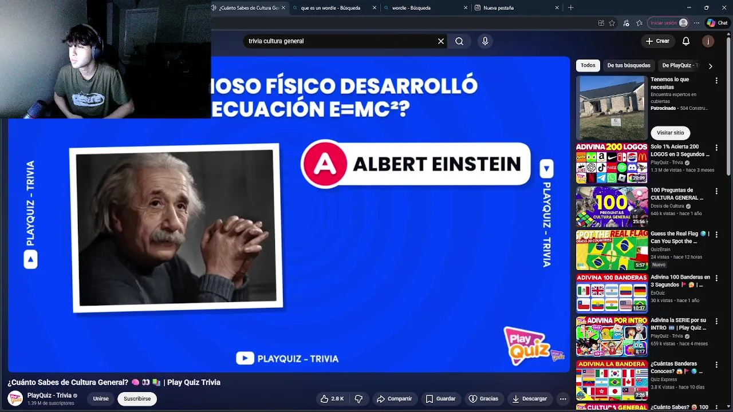Mute the '¿Cuánto Sabes de Cultura' tab audio
The width and height of the screenshot is (733, 412).
click(214, 8)
